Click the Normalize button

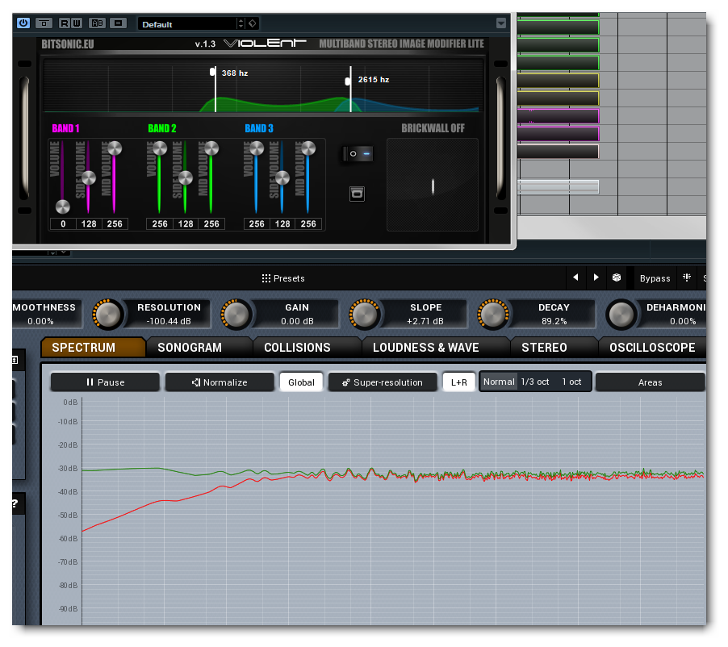click(220, 382)
